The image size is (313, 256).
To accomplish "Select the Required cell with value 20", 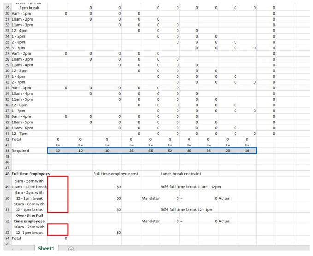I will tap(228, 151).
